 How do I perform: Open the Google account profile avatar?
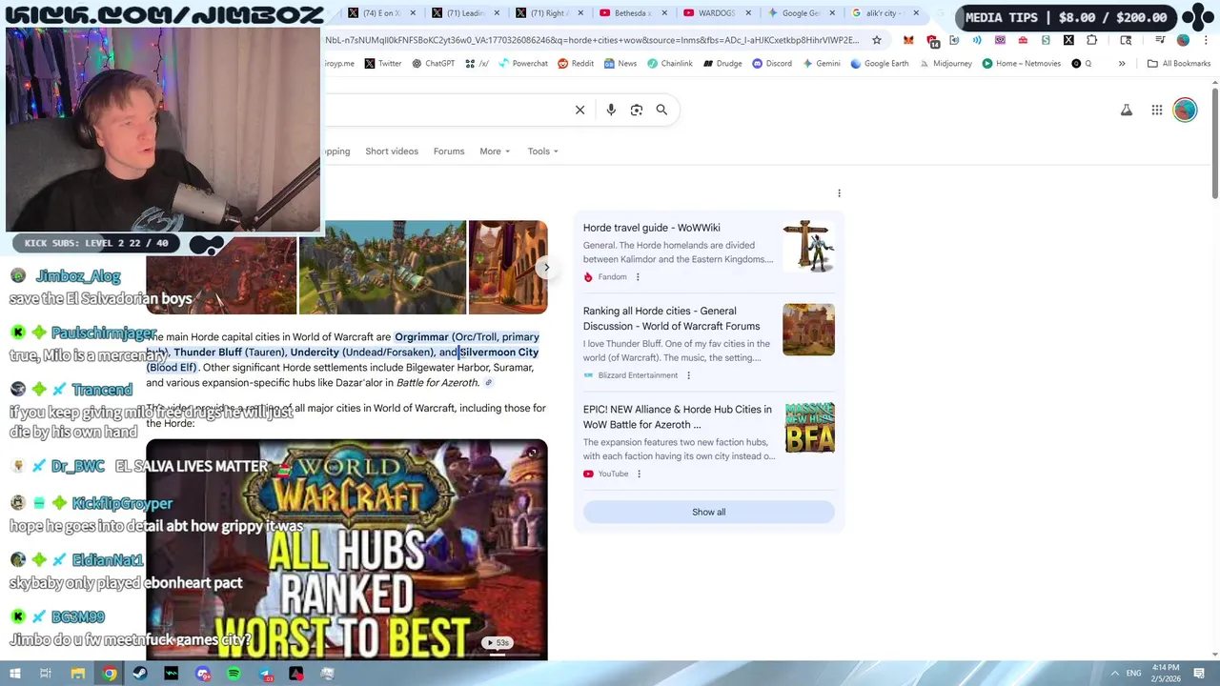point(1185,110)
